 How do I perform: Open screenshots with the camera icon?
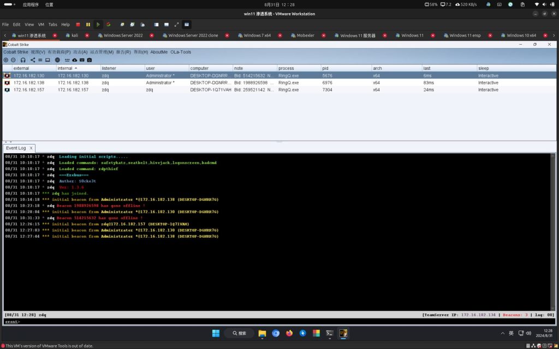pyautogui.click(x=90, y=60)
